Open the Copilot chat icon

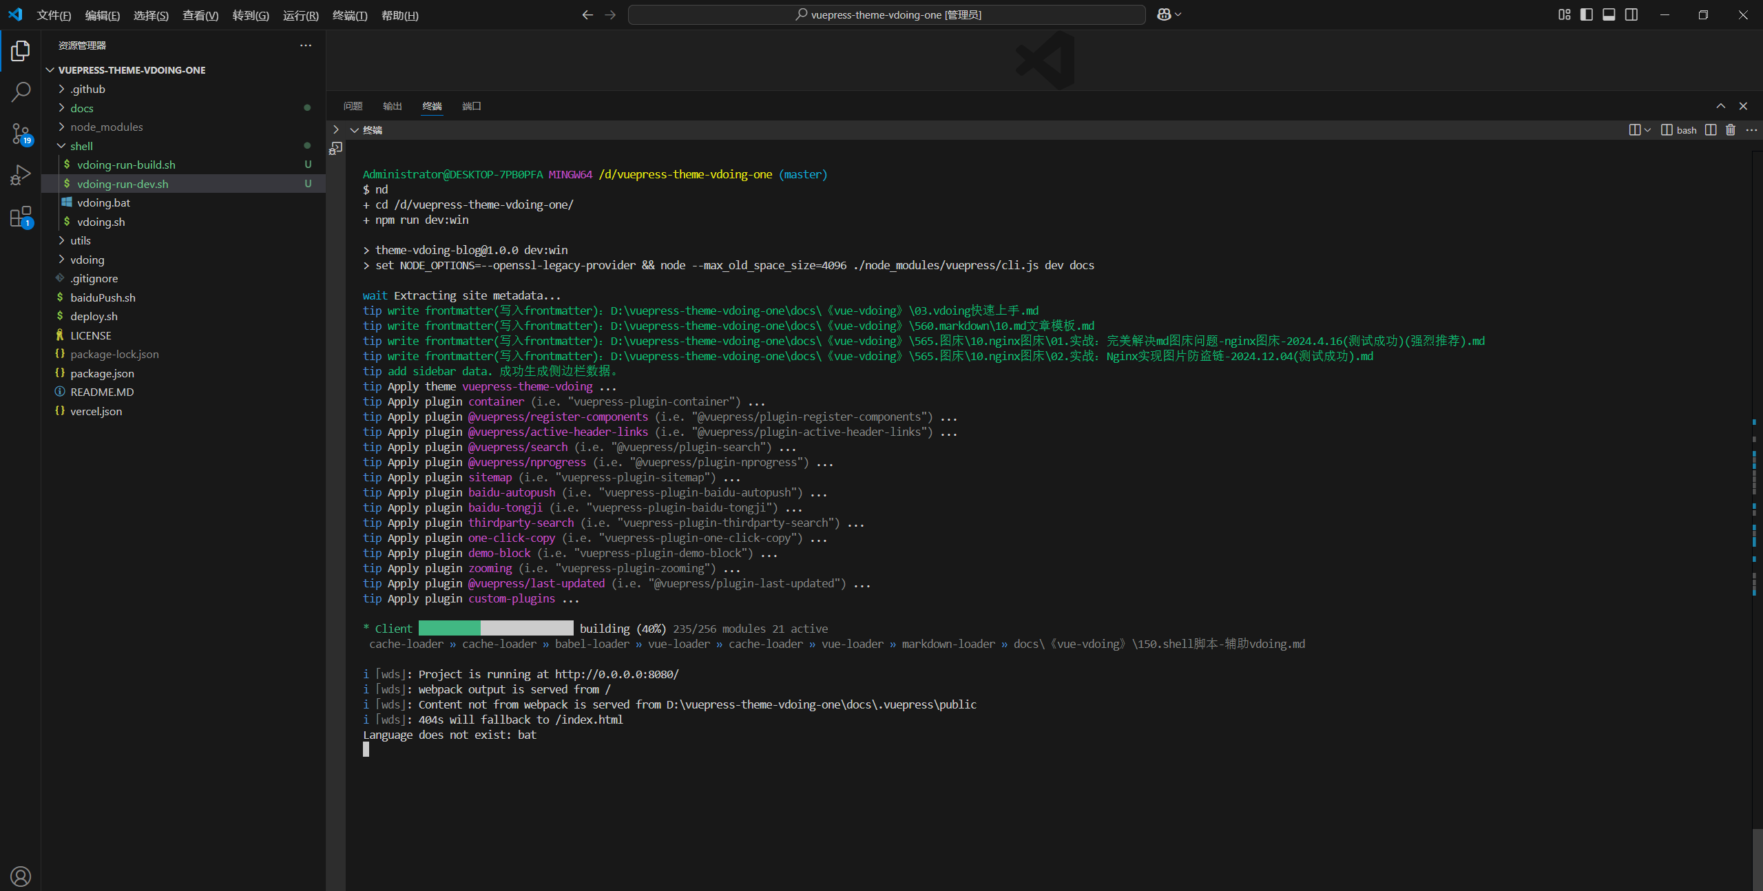[1164, 14]
